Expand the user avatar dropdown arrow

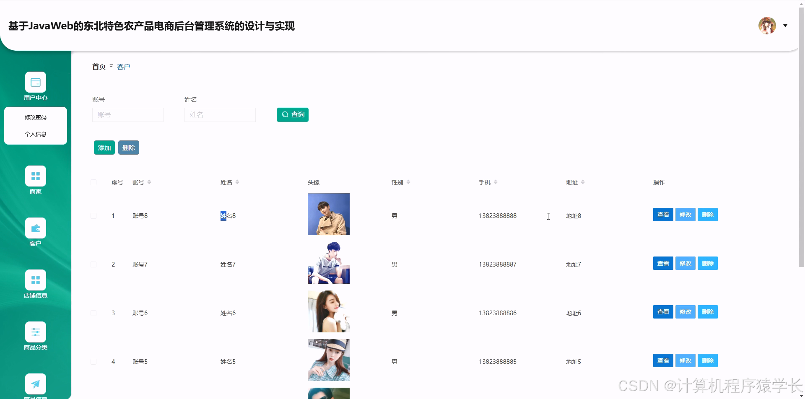[x=785, y=26]
